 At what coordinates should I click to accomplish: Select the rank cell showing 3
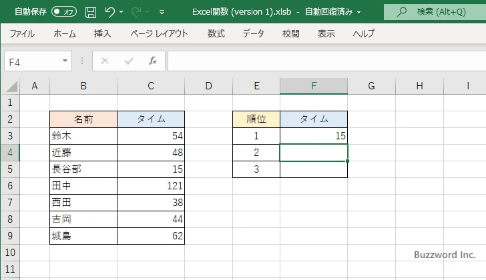pyautogui.click(x=256, y=169)
